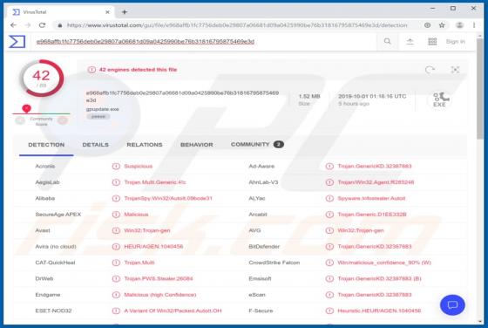488x328 pixels.
Task: Open the COMMUNITY tab
Action: [257, 144]
